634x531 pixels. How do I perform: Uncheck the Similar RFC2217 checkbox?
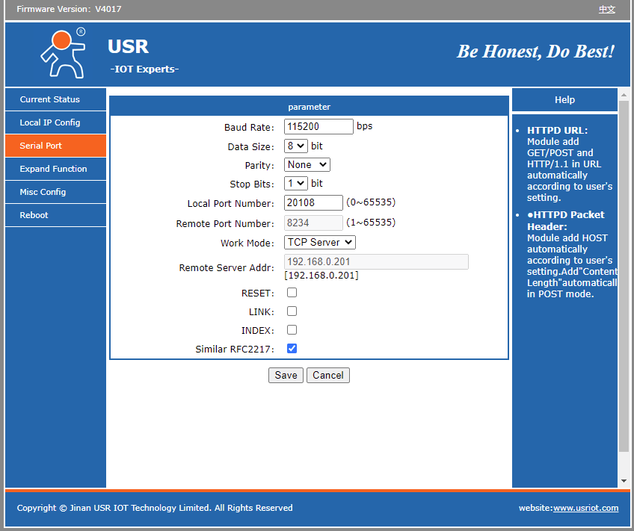point(292,349)
